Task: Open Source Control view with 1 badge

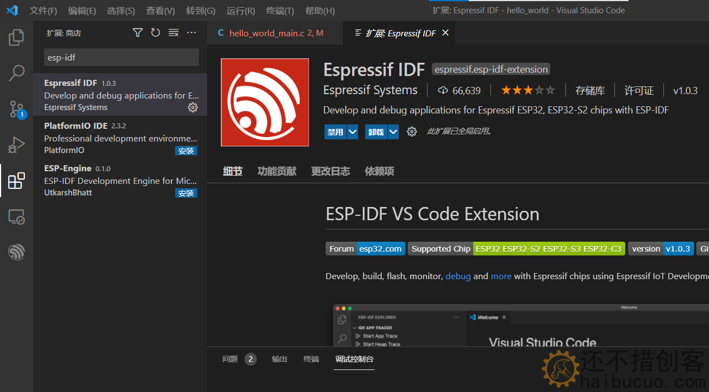Action: click(x=17, y=109)
